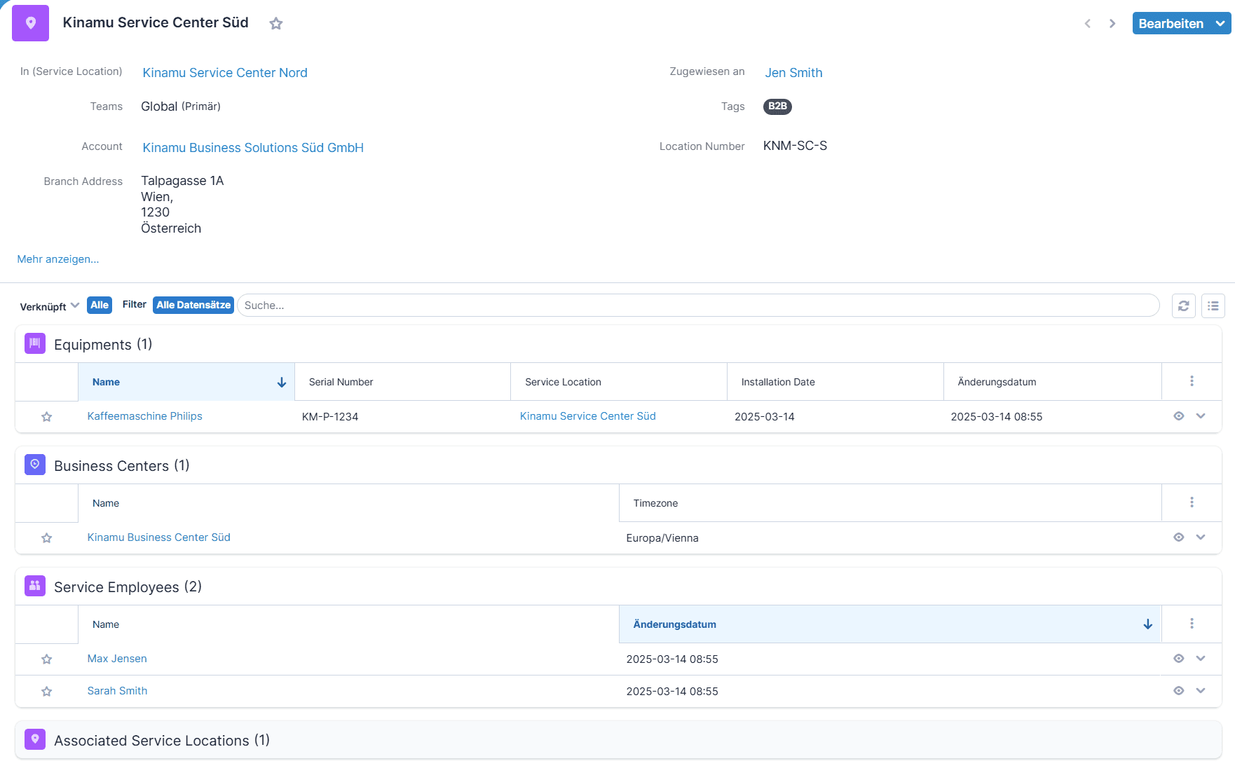Preview Kaffeemaschine Philips with eye icon
The width and height of the screenshot is (1235, 768).
pos(1179,416)
